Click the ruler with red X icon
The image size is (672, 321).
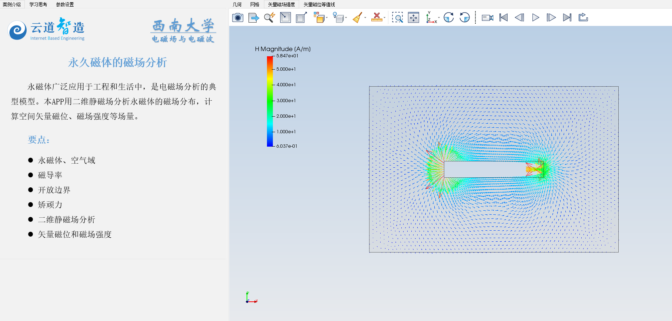pyautogui.click(x=377, y=17)
